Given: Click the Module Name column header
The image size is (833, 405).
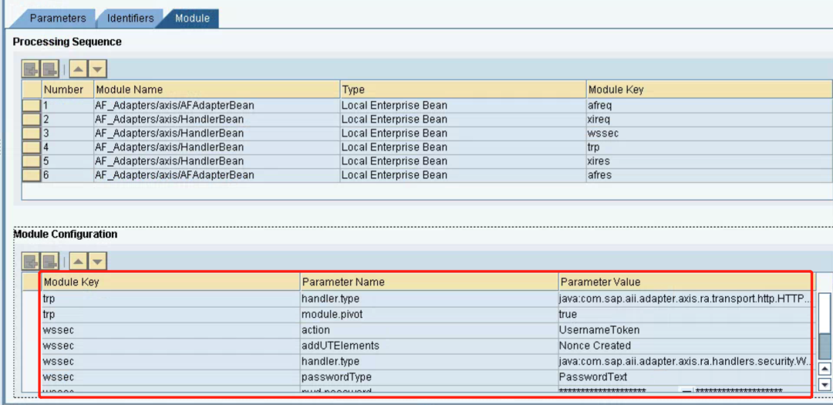Looking at the screenshot, I should click(x=217, y=89).
